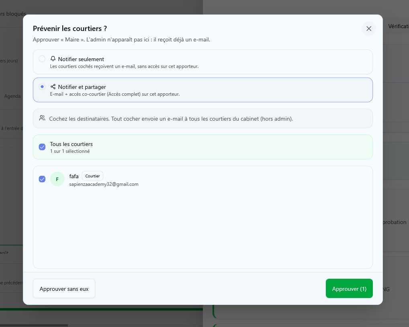Screen dimensions: 409x327
Task: Click the recipient name fafa
Action: (74, 176)
